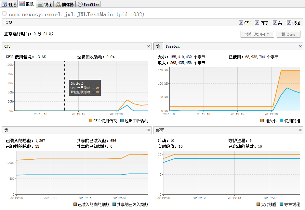Image resolution: width=305 pixels, height=210 pixels.
Task: Click the CPU panel header label
Action: (x=7, y=46)
